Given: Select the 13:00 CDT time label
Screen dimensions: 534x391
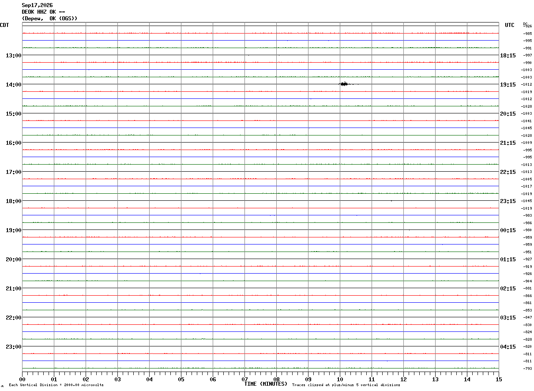Looking at the screenshot, I should click(x=13, y=55).
